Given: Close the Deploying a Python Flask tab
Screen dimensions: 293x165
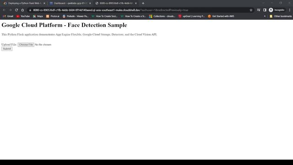Looking at the screenshot, I should point(44,3).
